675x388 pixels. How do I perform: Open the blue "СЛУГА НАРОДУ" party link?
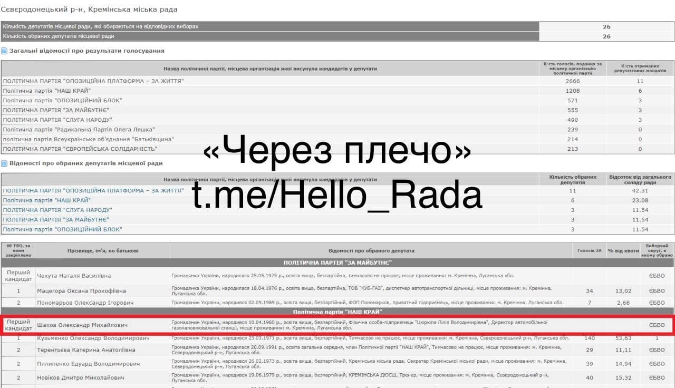[x=57, y=210]
